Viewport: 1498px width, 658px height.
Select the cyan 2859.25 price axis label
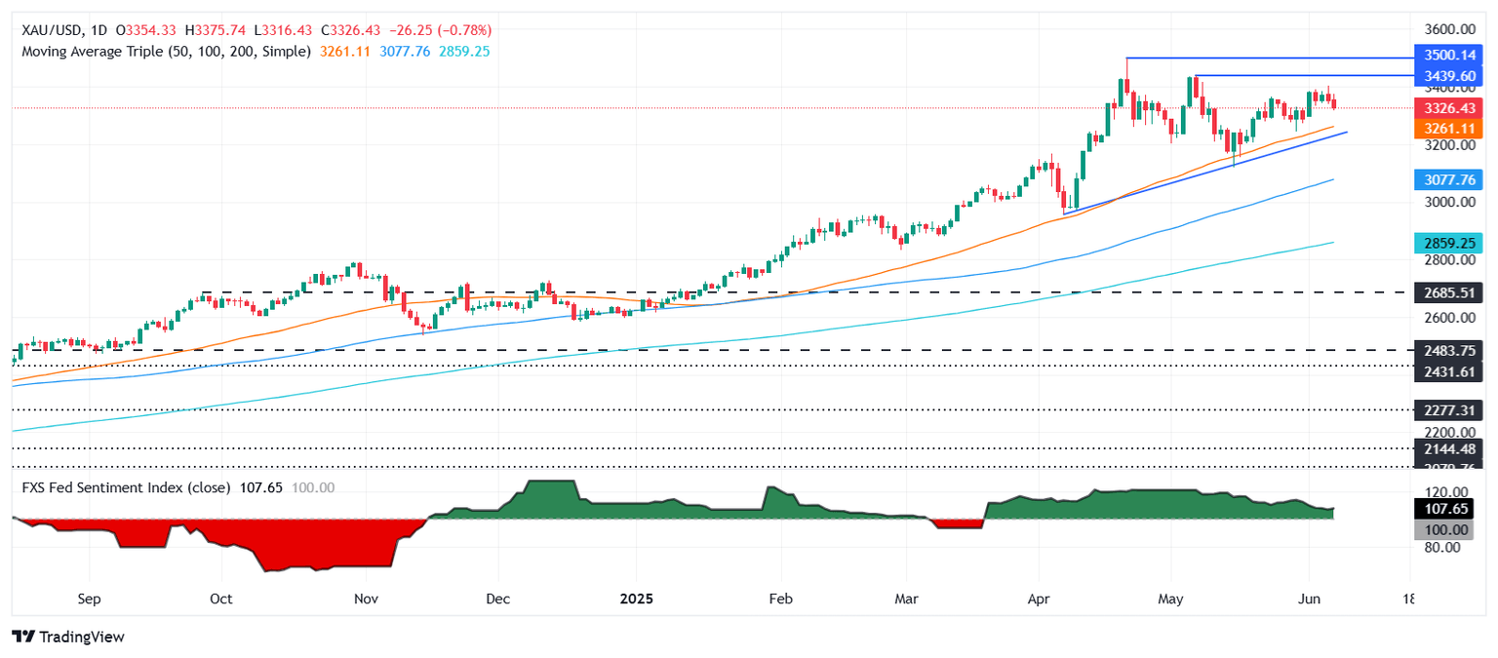pos(1447,243)
